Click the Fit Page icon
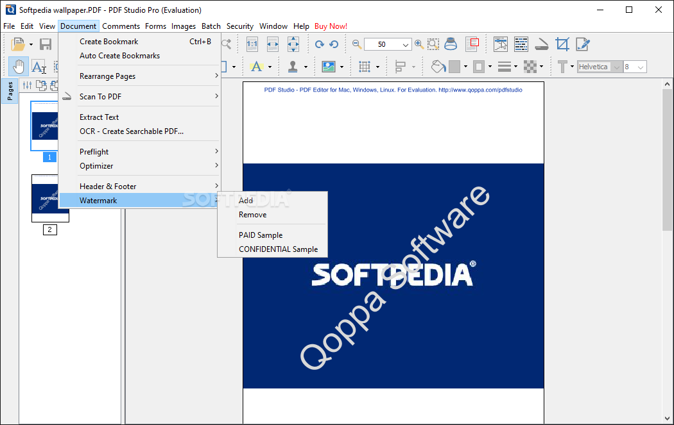Image resolution: width=674 pixels, height=425 pixels. point(293,44)
